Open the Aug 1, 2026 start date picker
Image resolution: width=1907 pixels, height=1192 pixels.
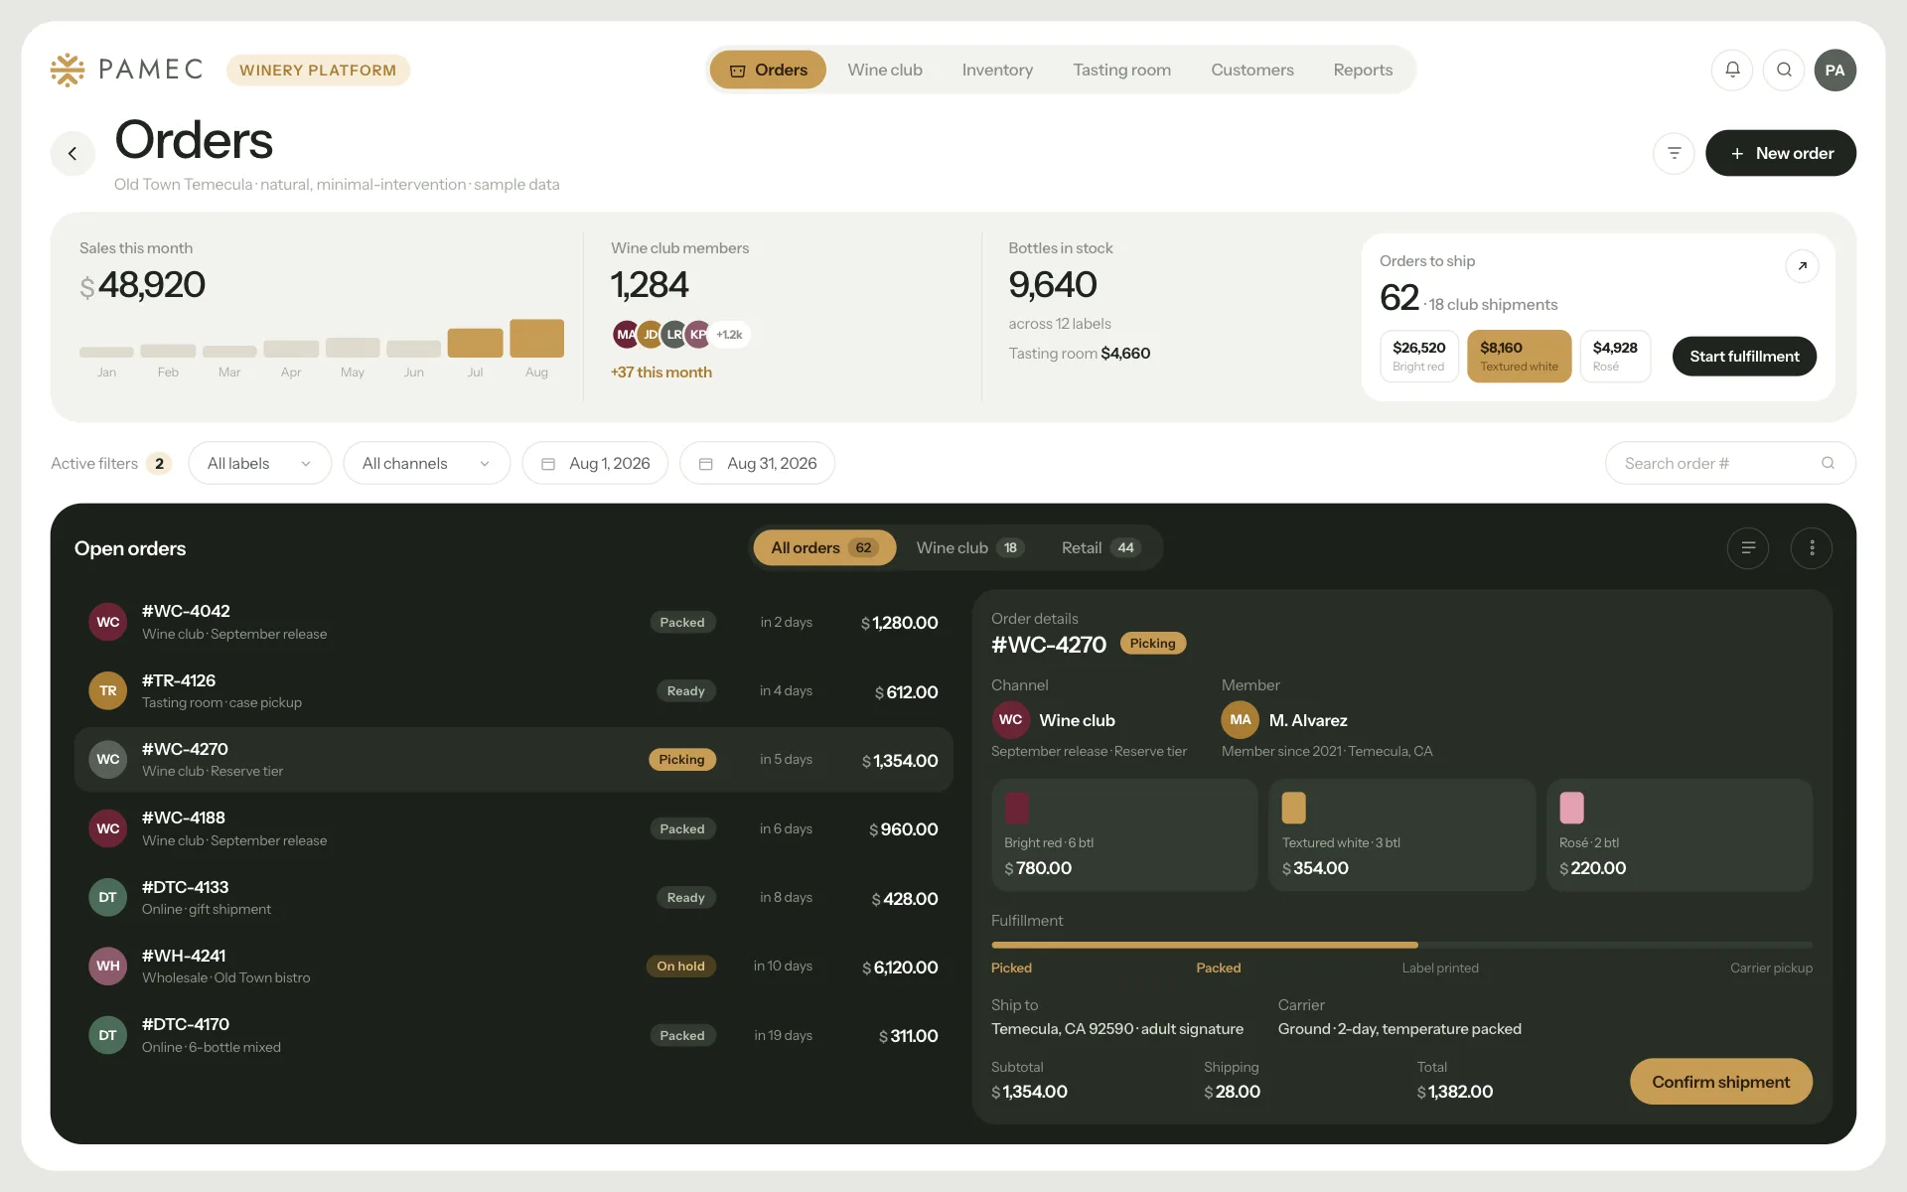pos(595,463)
